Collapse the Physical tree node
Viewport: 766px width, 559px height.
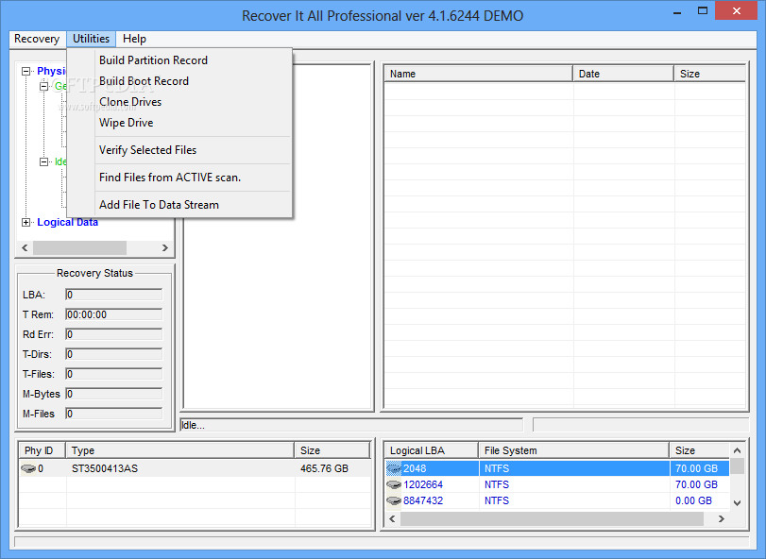(26, 71)
